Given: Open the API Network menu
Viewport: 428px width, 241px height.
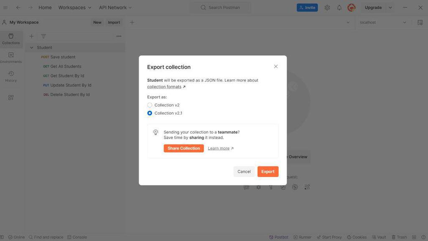Looking at the screenshot, I should click(x=115, y=8).
